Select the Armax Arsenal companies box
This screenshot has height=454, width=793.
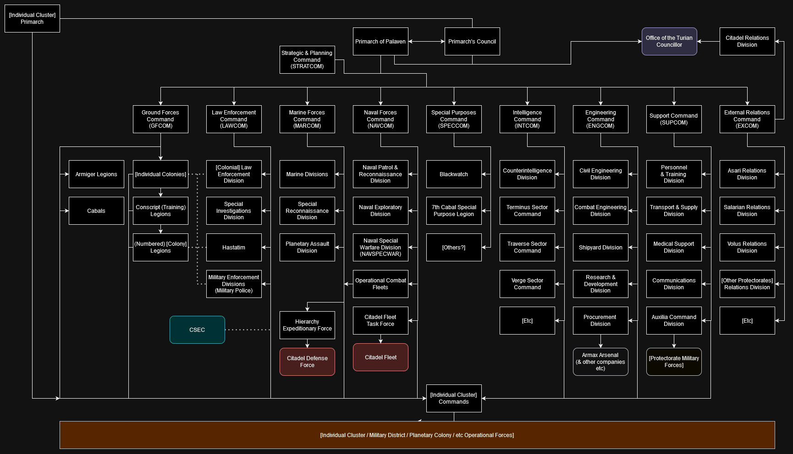click(600, 362)
